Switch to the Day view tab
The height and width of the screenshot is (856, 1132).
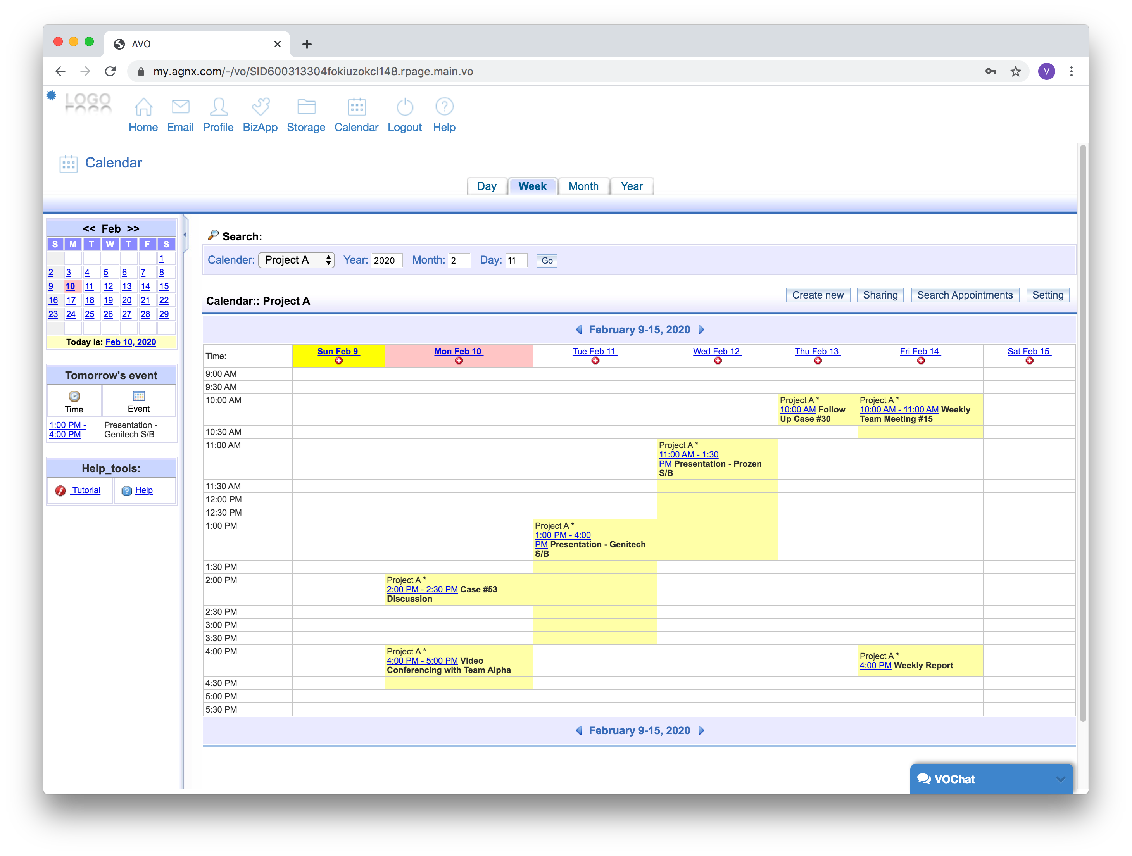(486, 186)
